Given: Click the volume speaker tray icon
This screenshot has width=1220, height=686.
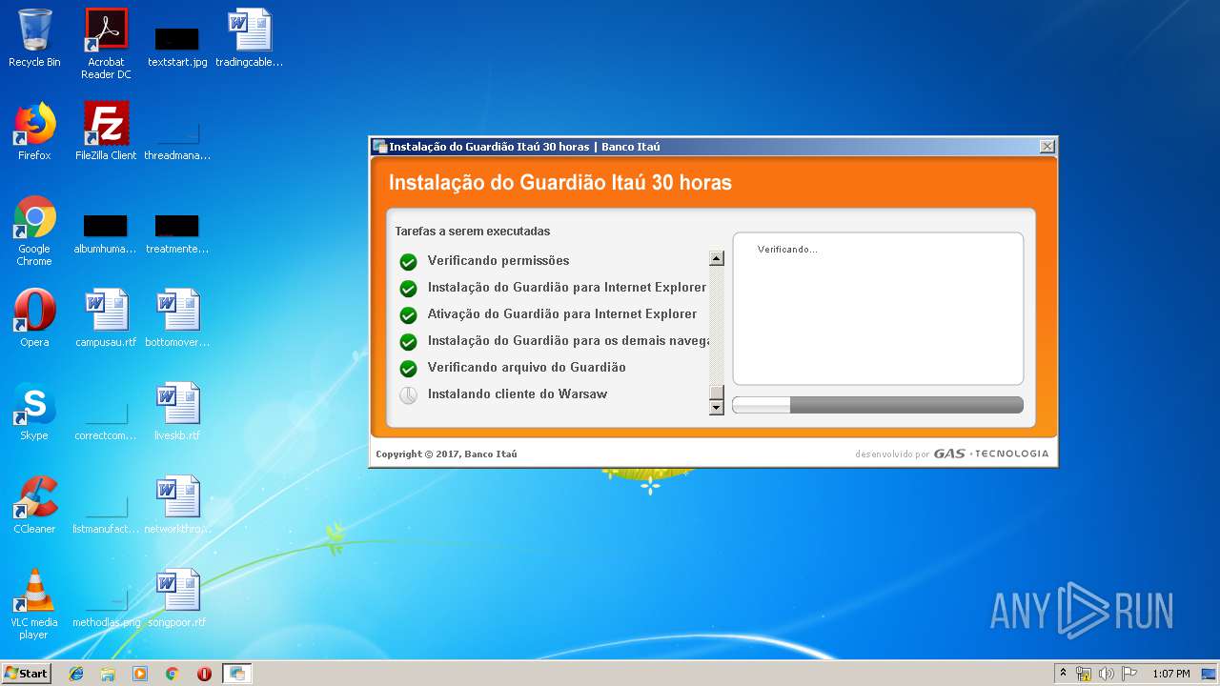Looking at the screenshot, I should tap(1107, 674).
